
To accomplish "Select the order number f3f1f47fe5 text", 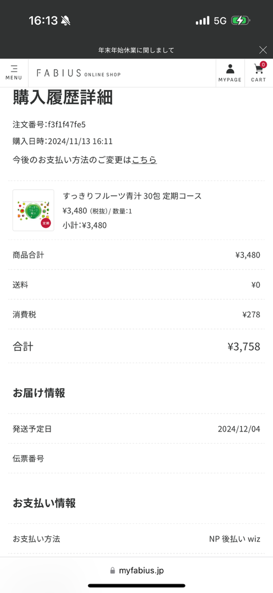I will 67,124.
